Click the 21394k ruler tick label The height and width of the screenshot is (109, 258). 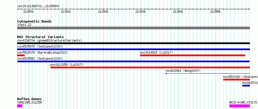[178, 12]
